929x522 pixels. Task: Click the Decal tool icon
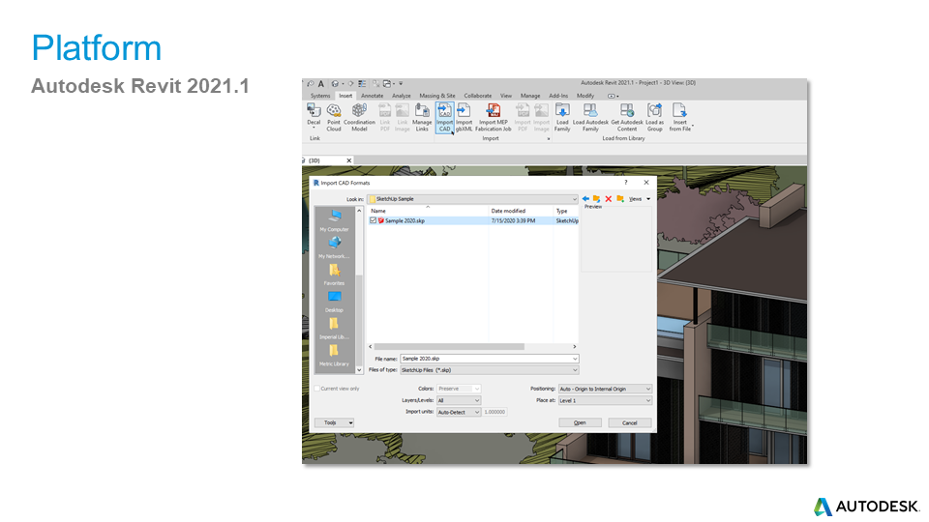tap(314, 110)
